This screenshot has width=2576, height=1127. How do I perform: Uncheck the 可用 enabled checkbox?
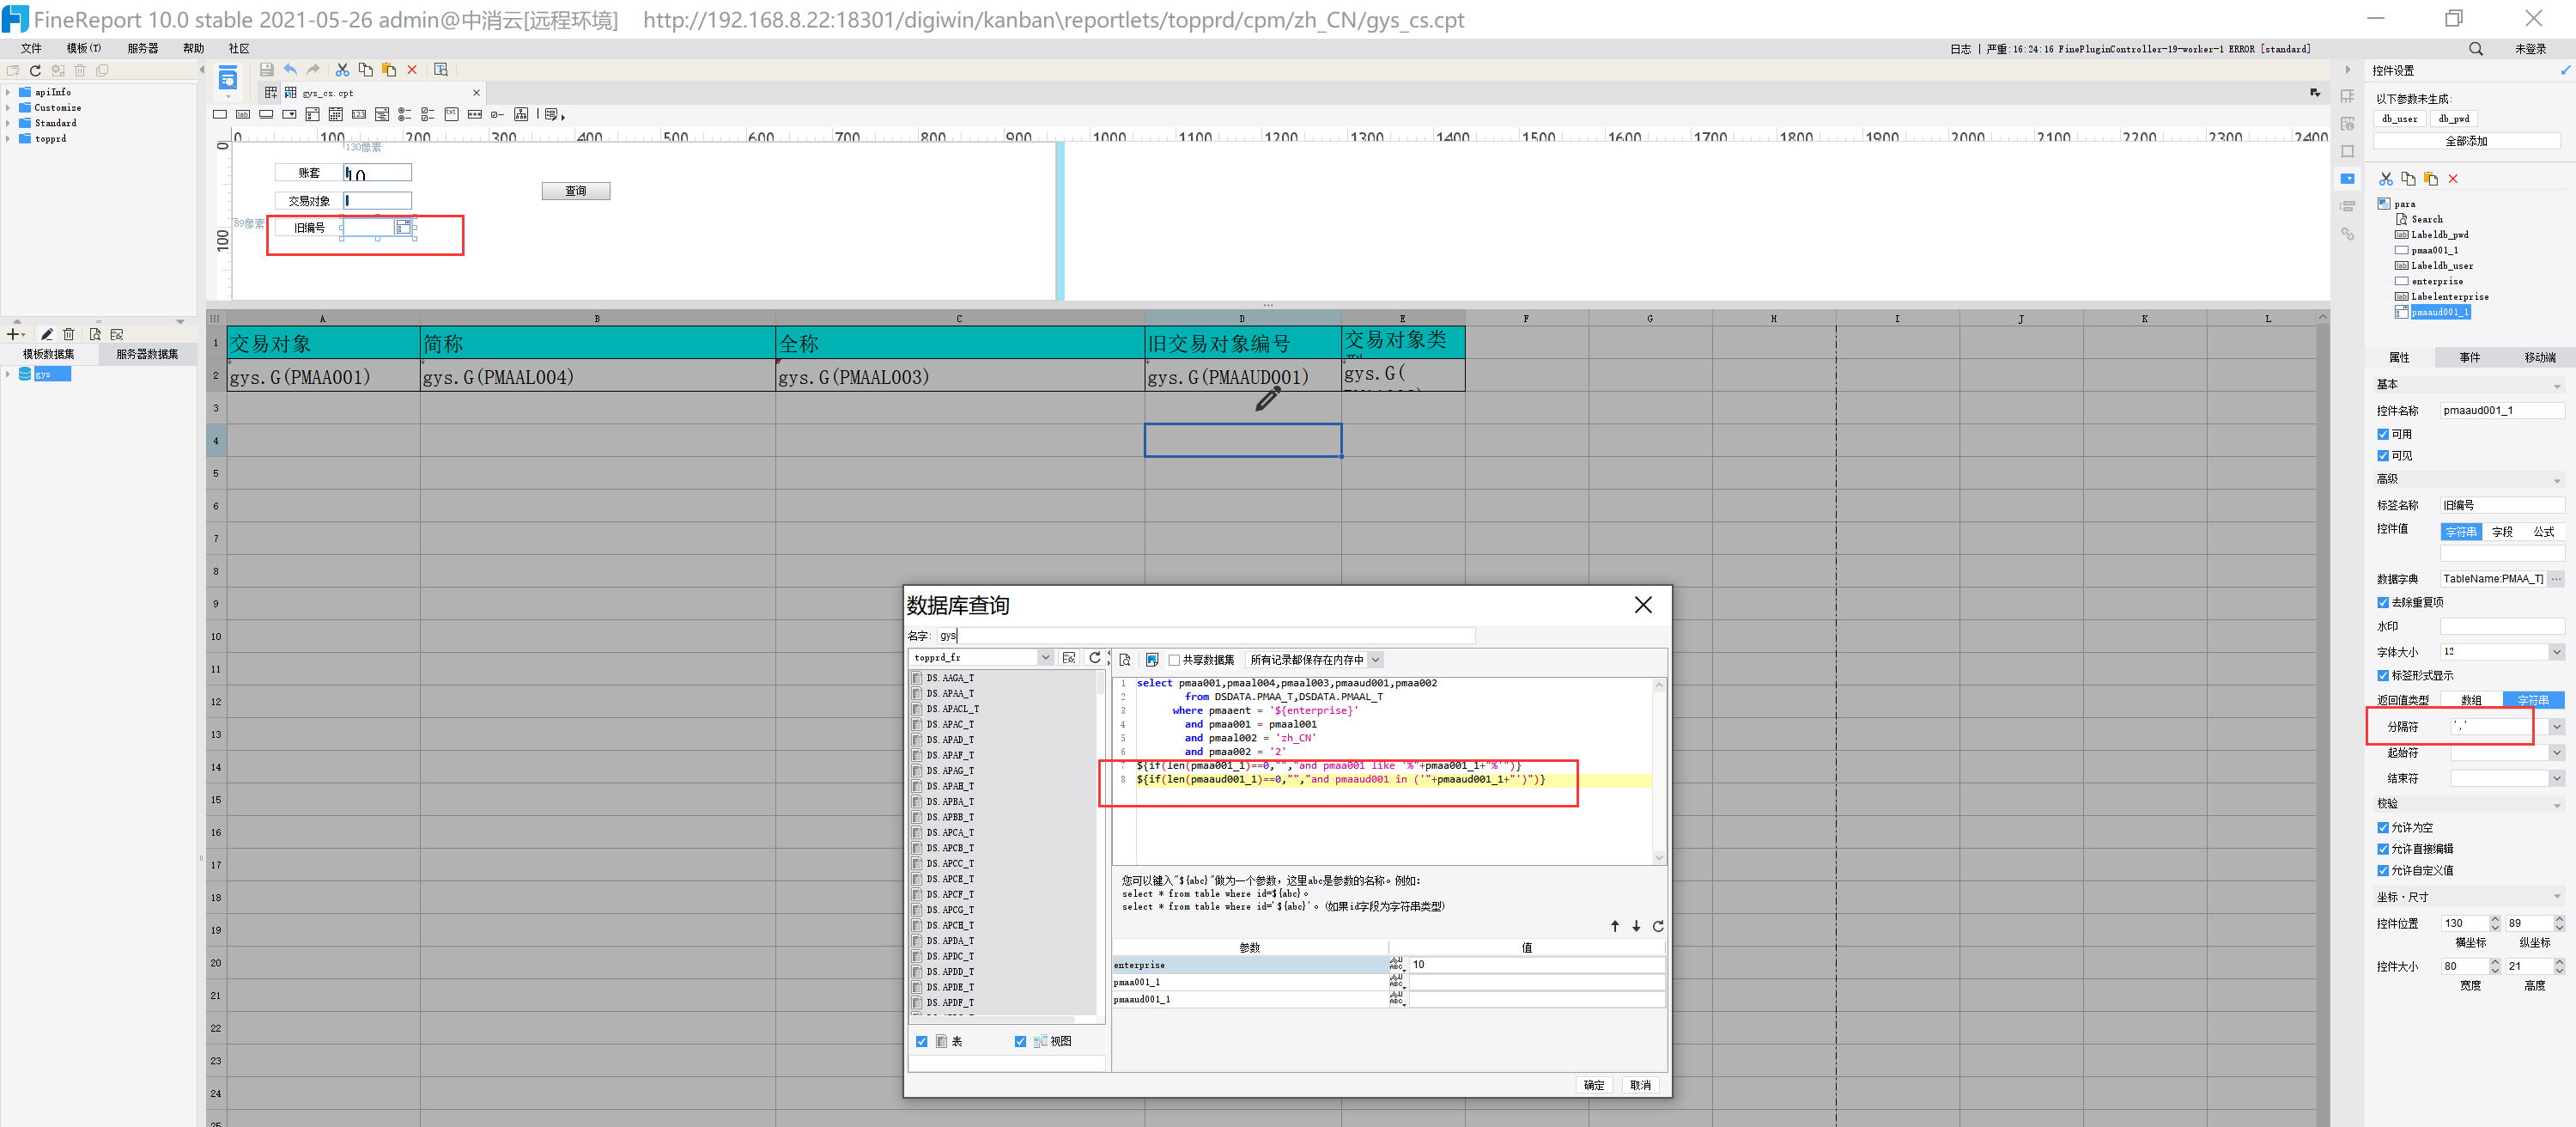click(x=2383, y=434)
